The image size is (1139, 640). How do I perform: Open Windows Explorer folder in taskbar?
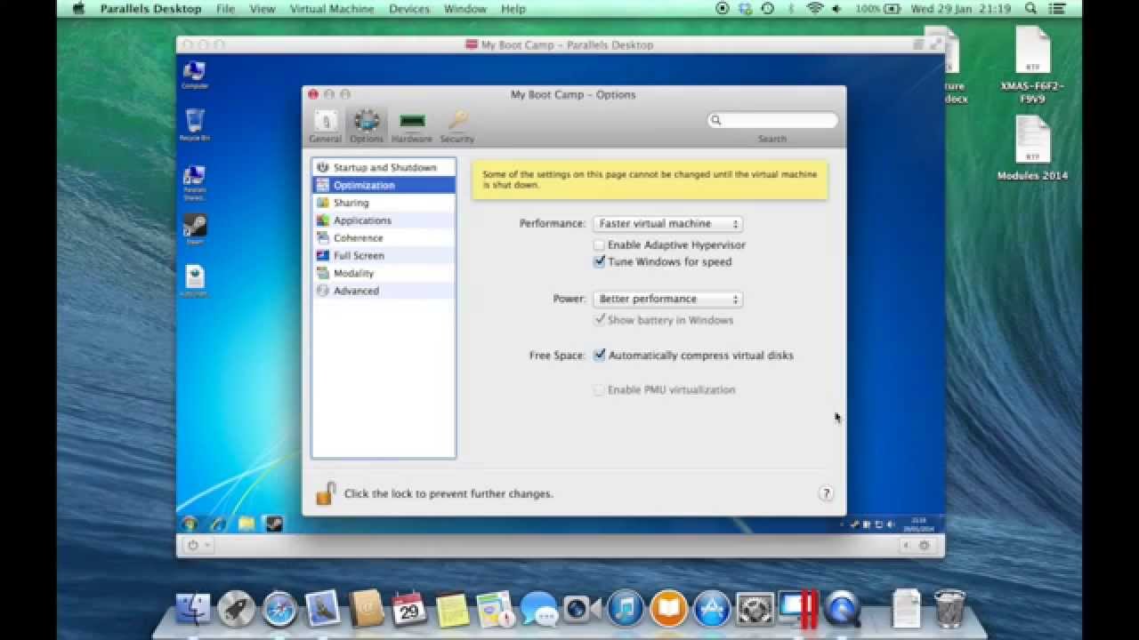point(246,524)
